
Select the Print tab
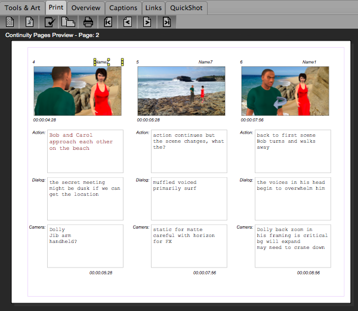[x=56, y=8]
